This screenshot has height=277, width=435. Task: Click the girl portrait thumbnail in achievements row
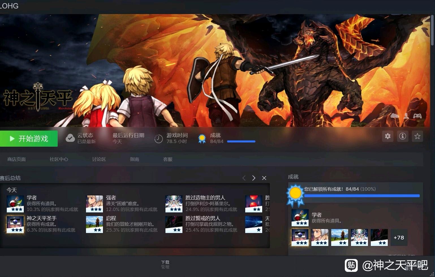pyautogui.click(x=320, y=238)
